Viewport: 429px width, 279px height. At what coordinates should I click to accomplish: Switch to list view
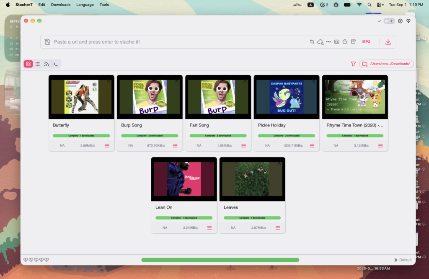coord(37,64)
